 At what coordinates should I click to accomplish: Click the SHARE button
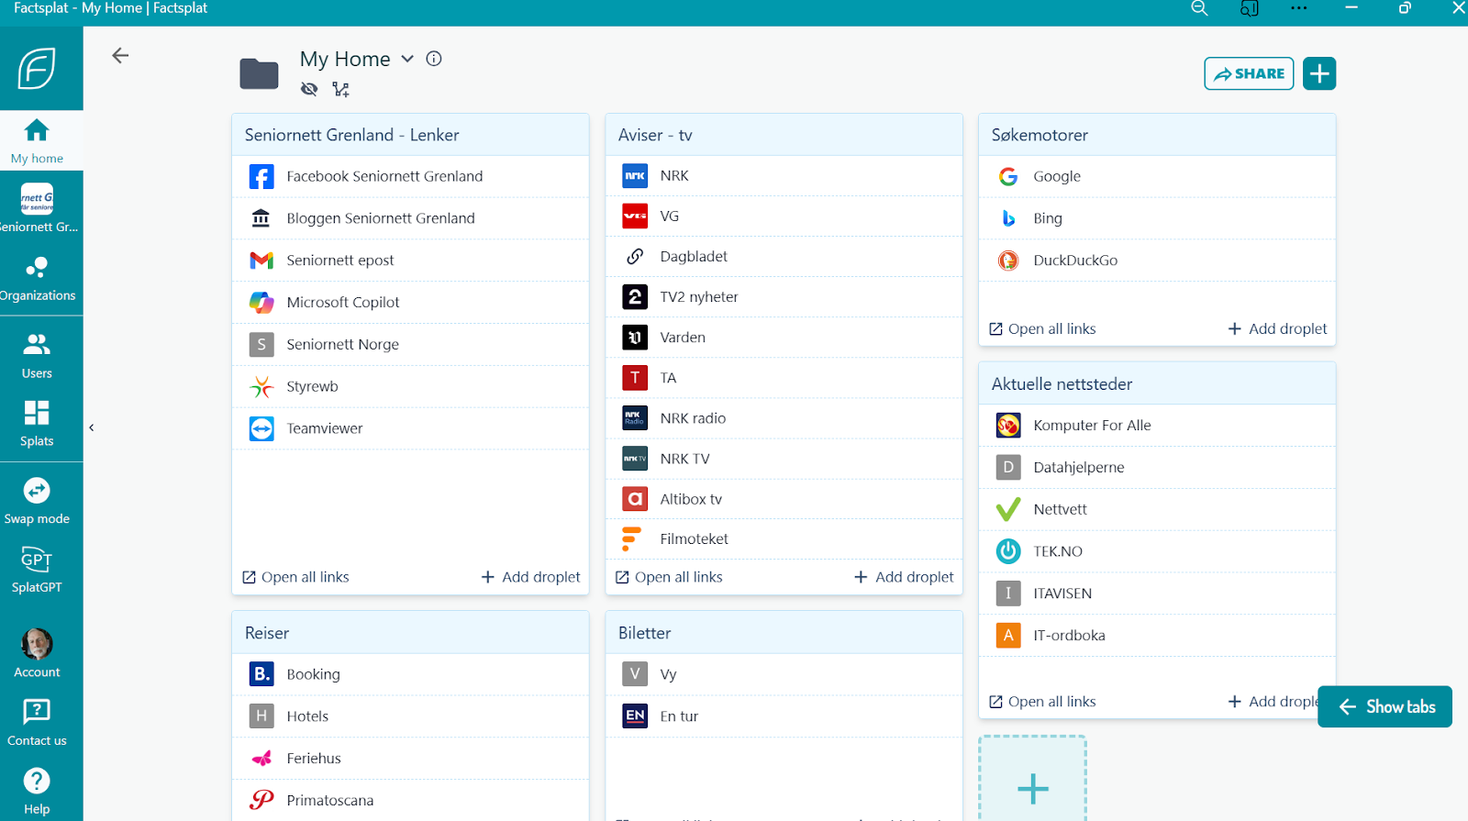click(x=1249, y=73)
